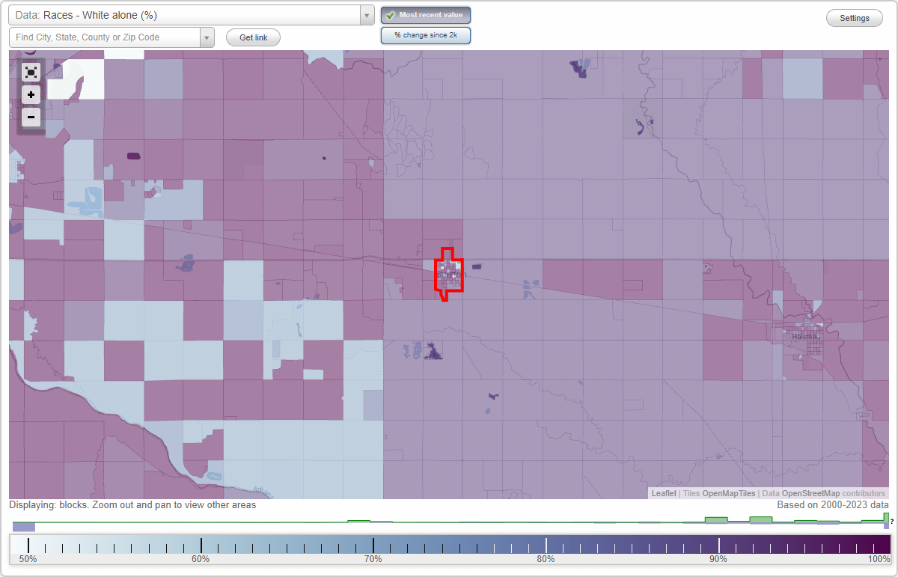The height and width of the screenshot is (577, 898).
Task: Switch to percent change since 2000 tab
Action: coord(425,34)
